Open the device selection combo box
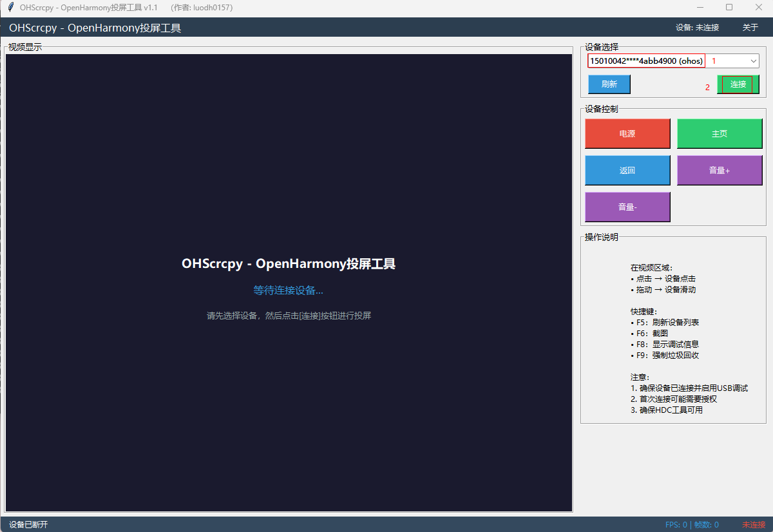The height and width of the screenshot is (532, 773). tap(673, 61)
